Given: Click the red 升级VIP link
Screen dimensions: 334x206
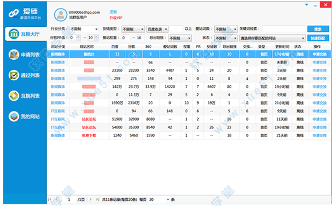Looking at the screenshot, I should tap(116, 18).
